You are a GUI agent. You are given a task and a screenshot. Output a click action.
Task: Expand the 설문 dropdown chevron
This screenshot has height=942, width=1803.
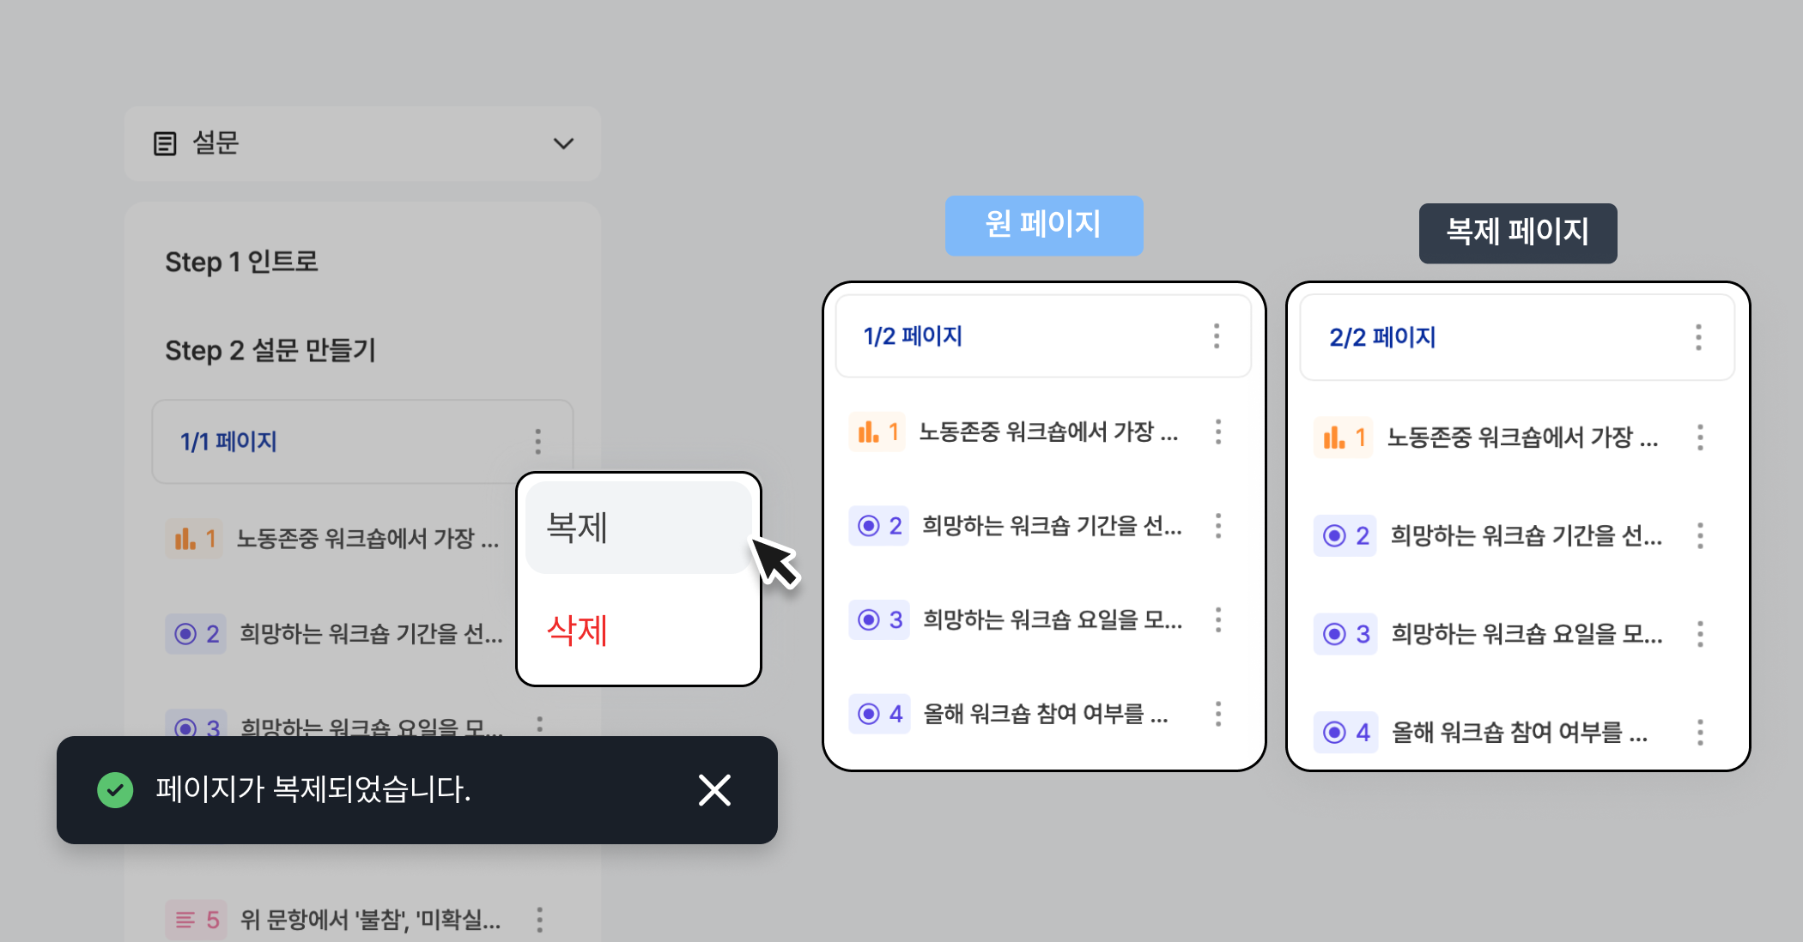click(563, 143)
